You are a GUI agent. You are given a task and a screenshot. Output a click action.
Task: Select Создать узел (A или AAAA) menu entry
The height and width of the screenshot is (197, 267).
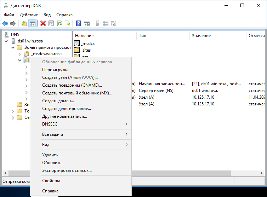tap(70, 77)
